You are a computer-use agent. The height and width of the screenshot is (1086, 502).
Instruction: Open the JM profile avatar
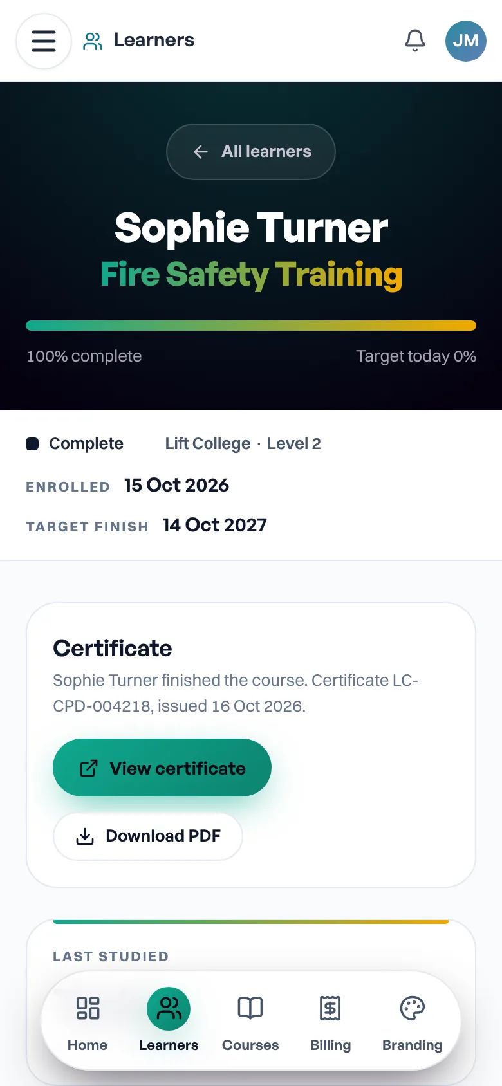tap(466, 41)
